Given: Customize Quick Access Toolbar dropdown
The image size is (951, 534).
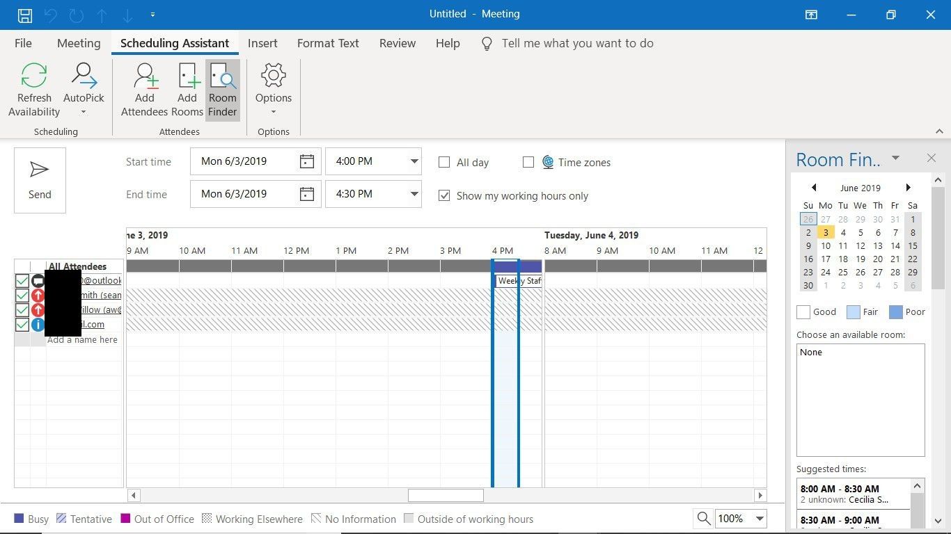Looking at the screenshot, I should click(x=152, y=15).
